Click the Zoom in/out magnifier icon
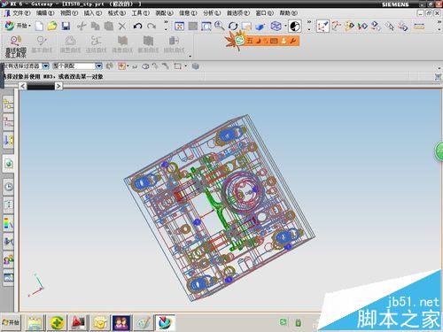Image resolution: width=443 pixels, height=332 pixels. click(219, 27)
